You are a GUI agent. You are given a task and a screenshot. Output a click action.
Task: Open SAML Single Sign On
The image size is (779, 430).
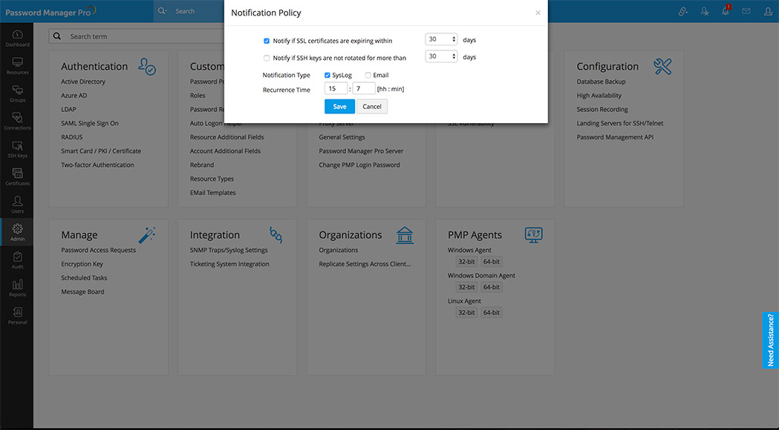(90, 124)
